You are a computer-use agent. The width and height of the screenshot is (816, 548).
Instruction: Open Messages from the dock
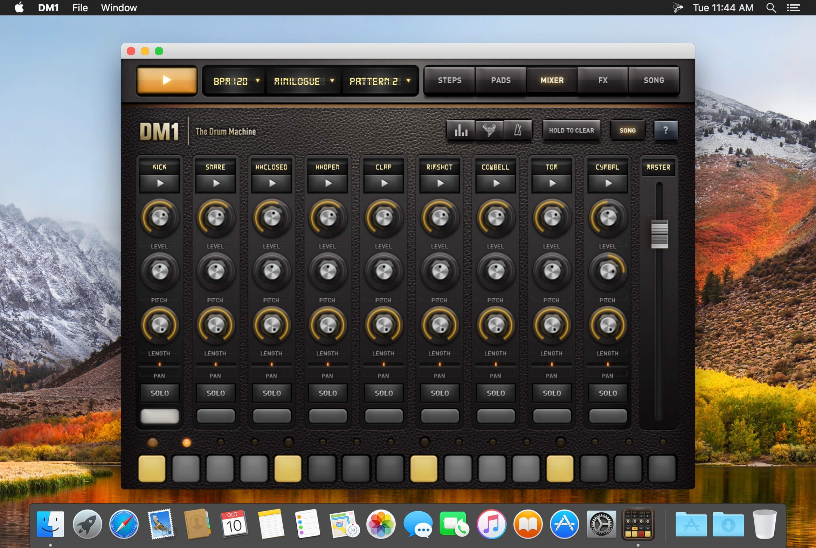418,524
